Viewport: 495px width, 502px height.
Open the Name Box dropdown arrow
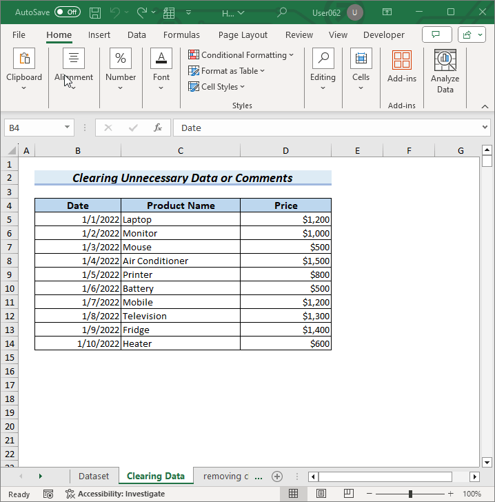68,128
